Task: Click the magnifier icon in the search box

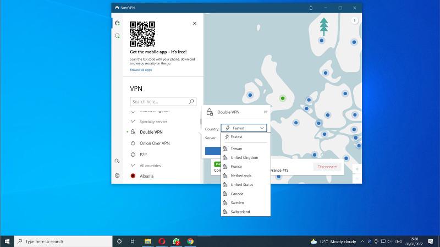Action: pos(191,101)
